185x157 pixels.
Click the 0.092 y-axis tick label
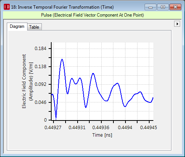(x=40, y=84)
